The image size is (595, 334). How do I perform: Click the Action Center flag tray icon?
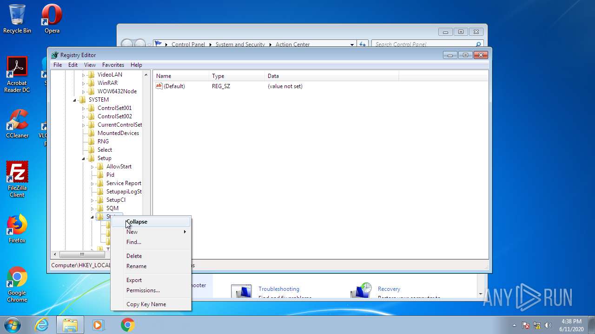(526, 325)
